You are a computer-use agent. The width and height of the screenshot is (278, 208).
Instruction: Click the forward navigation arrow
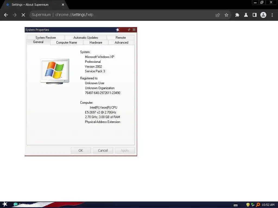[15, 15]
